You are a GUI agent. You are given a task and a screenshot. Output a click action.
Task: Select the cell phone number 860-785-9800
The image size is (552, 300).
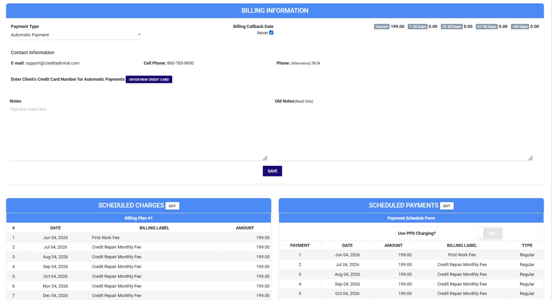click(180, 63)
